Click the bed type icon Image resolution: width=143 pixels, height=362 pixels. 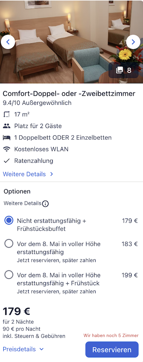[7, 137]
